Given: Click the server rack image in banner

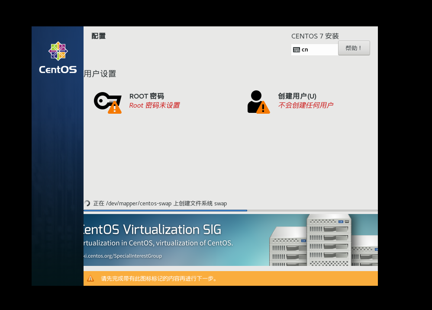Looking at the screenshot, I should [323, 240].
